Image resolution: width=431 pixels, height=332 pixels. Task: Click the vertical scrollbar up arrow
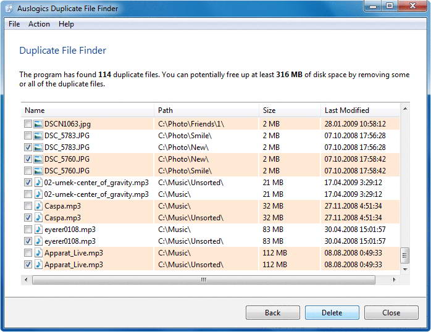click(405, 109)
